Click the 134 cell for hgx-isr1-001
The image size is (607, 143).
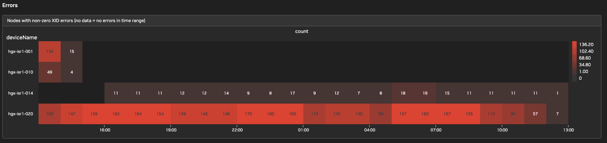pos(49,51)
